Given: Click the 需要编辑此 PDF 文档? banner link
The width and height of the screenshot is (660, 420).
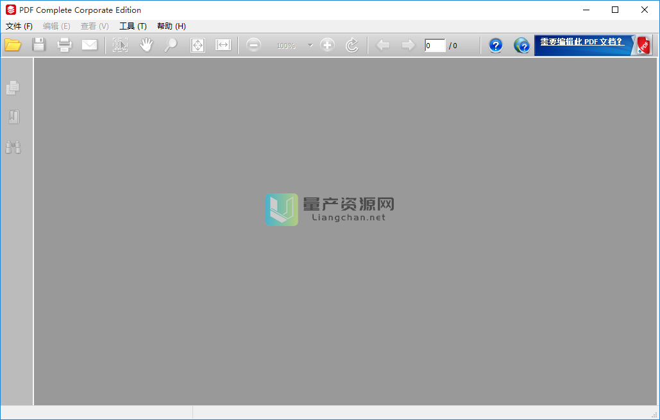Looking at the screenshot, I should point(581,42).
